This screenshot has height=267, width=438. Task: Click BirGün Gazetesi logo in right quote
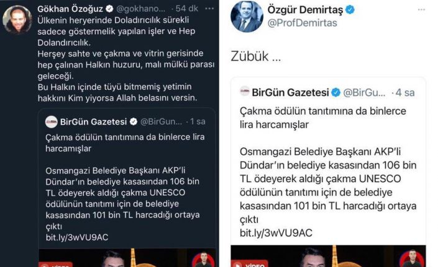click(244, 91)
